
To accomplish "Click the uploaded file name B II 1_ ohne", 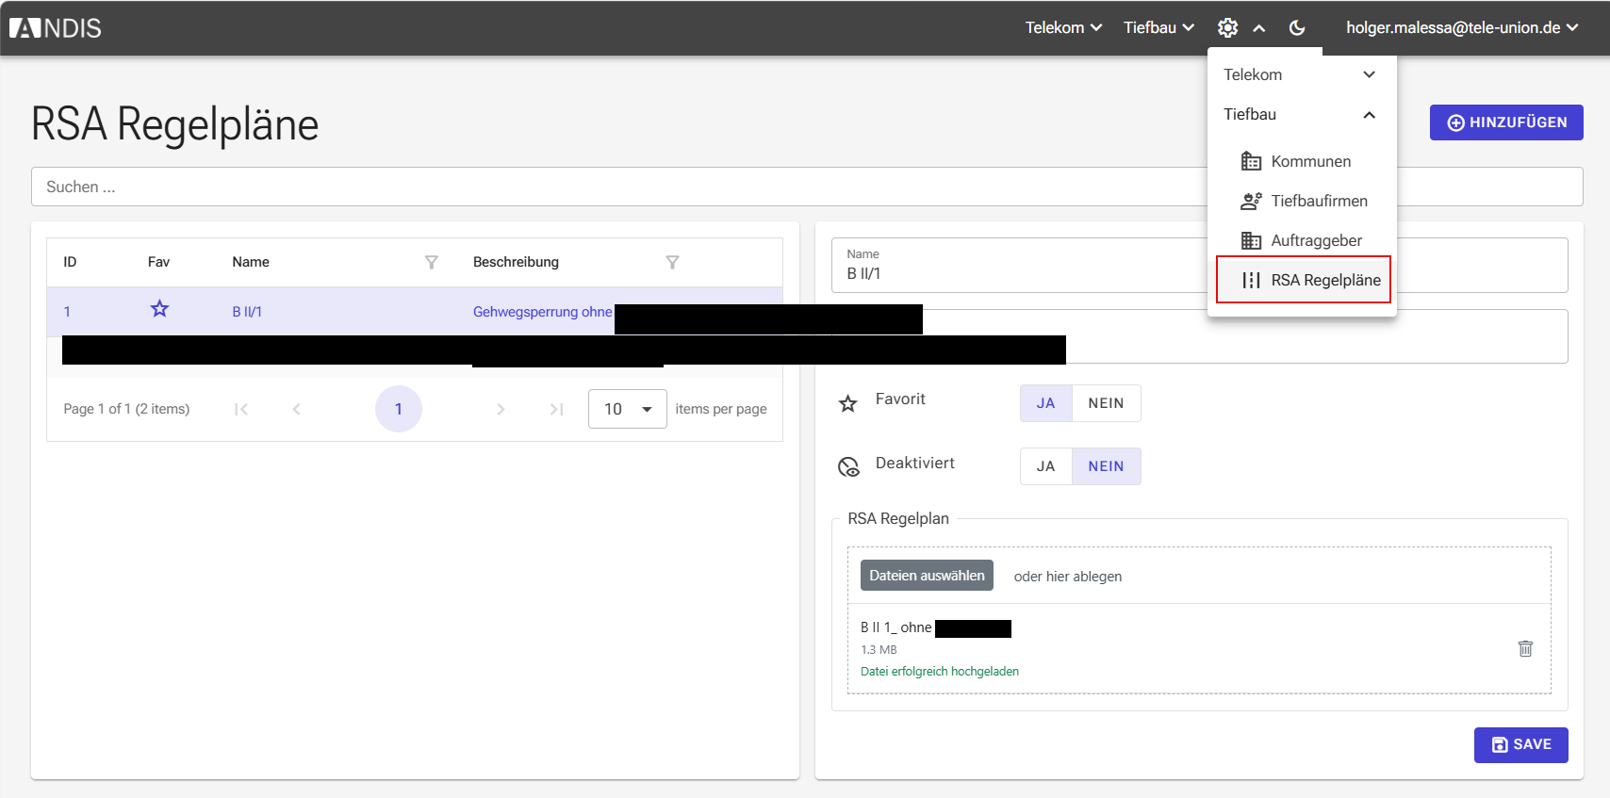I will 896,627.
